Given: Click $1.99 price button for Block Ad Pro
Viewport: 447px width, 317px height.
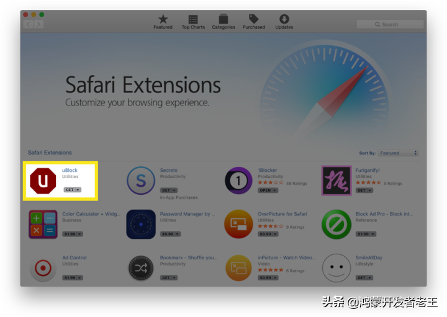Looking at the screenshot, I should click(366, 234).
